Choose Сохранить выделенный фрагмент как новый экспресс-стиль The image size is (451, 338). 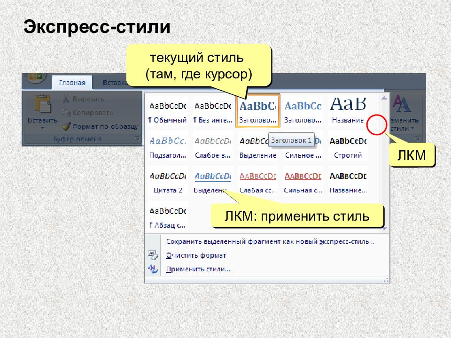[x=271, y=242]
